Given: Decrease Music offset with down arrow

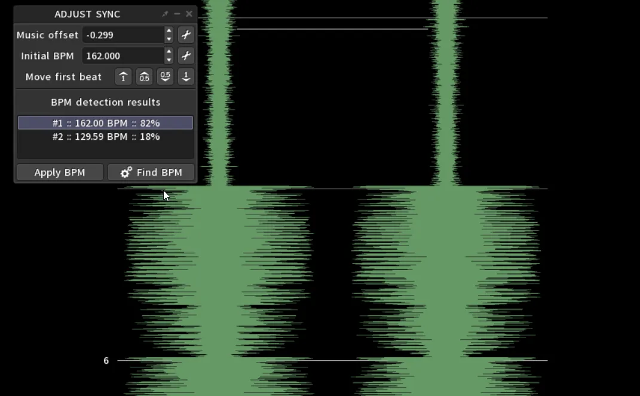Looking at the screenshot, I should coord(169,39).
